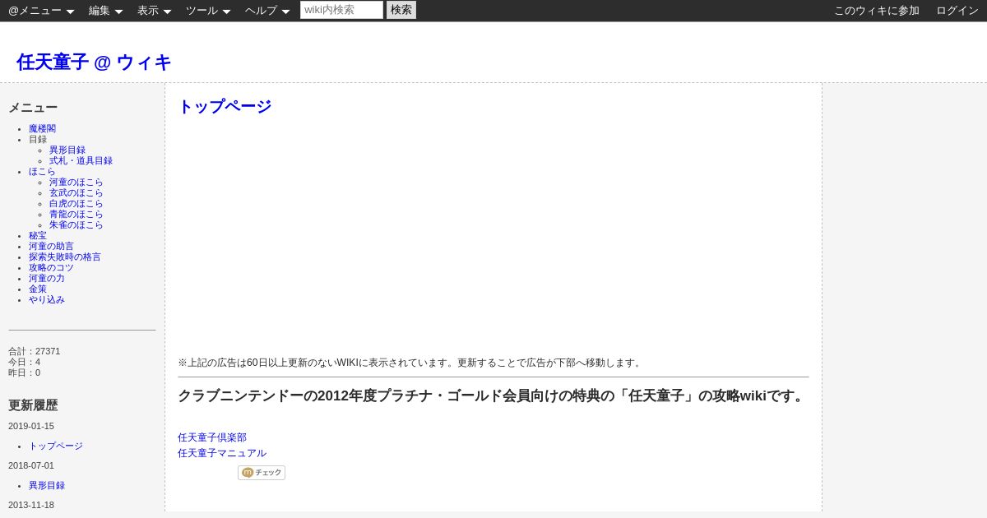Open 白虎のほこら sidebar link
987x518 pixels.
point(76,204)
